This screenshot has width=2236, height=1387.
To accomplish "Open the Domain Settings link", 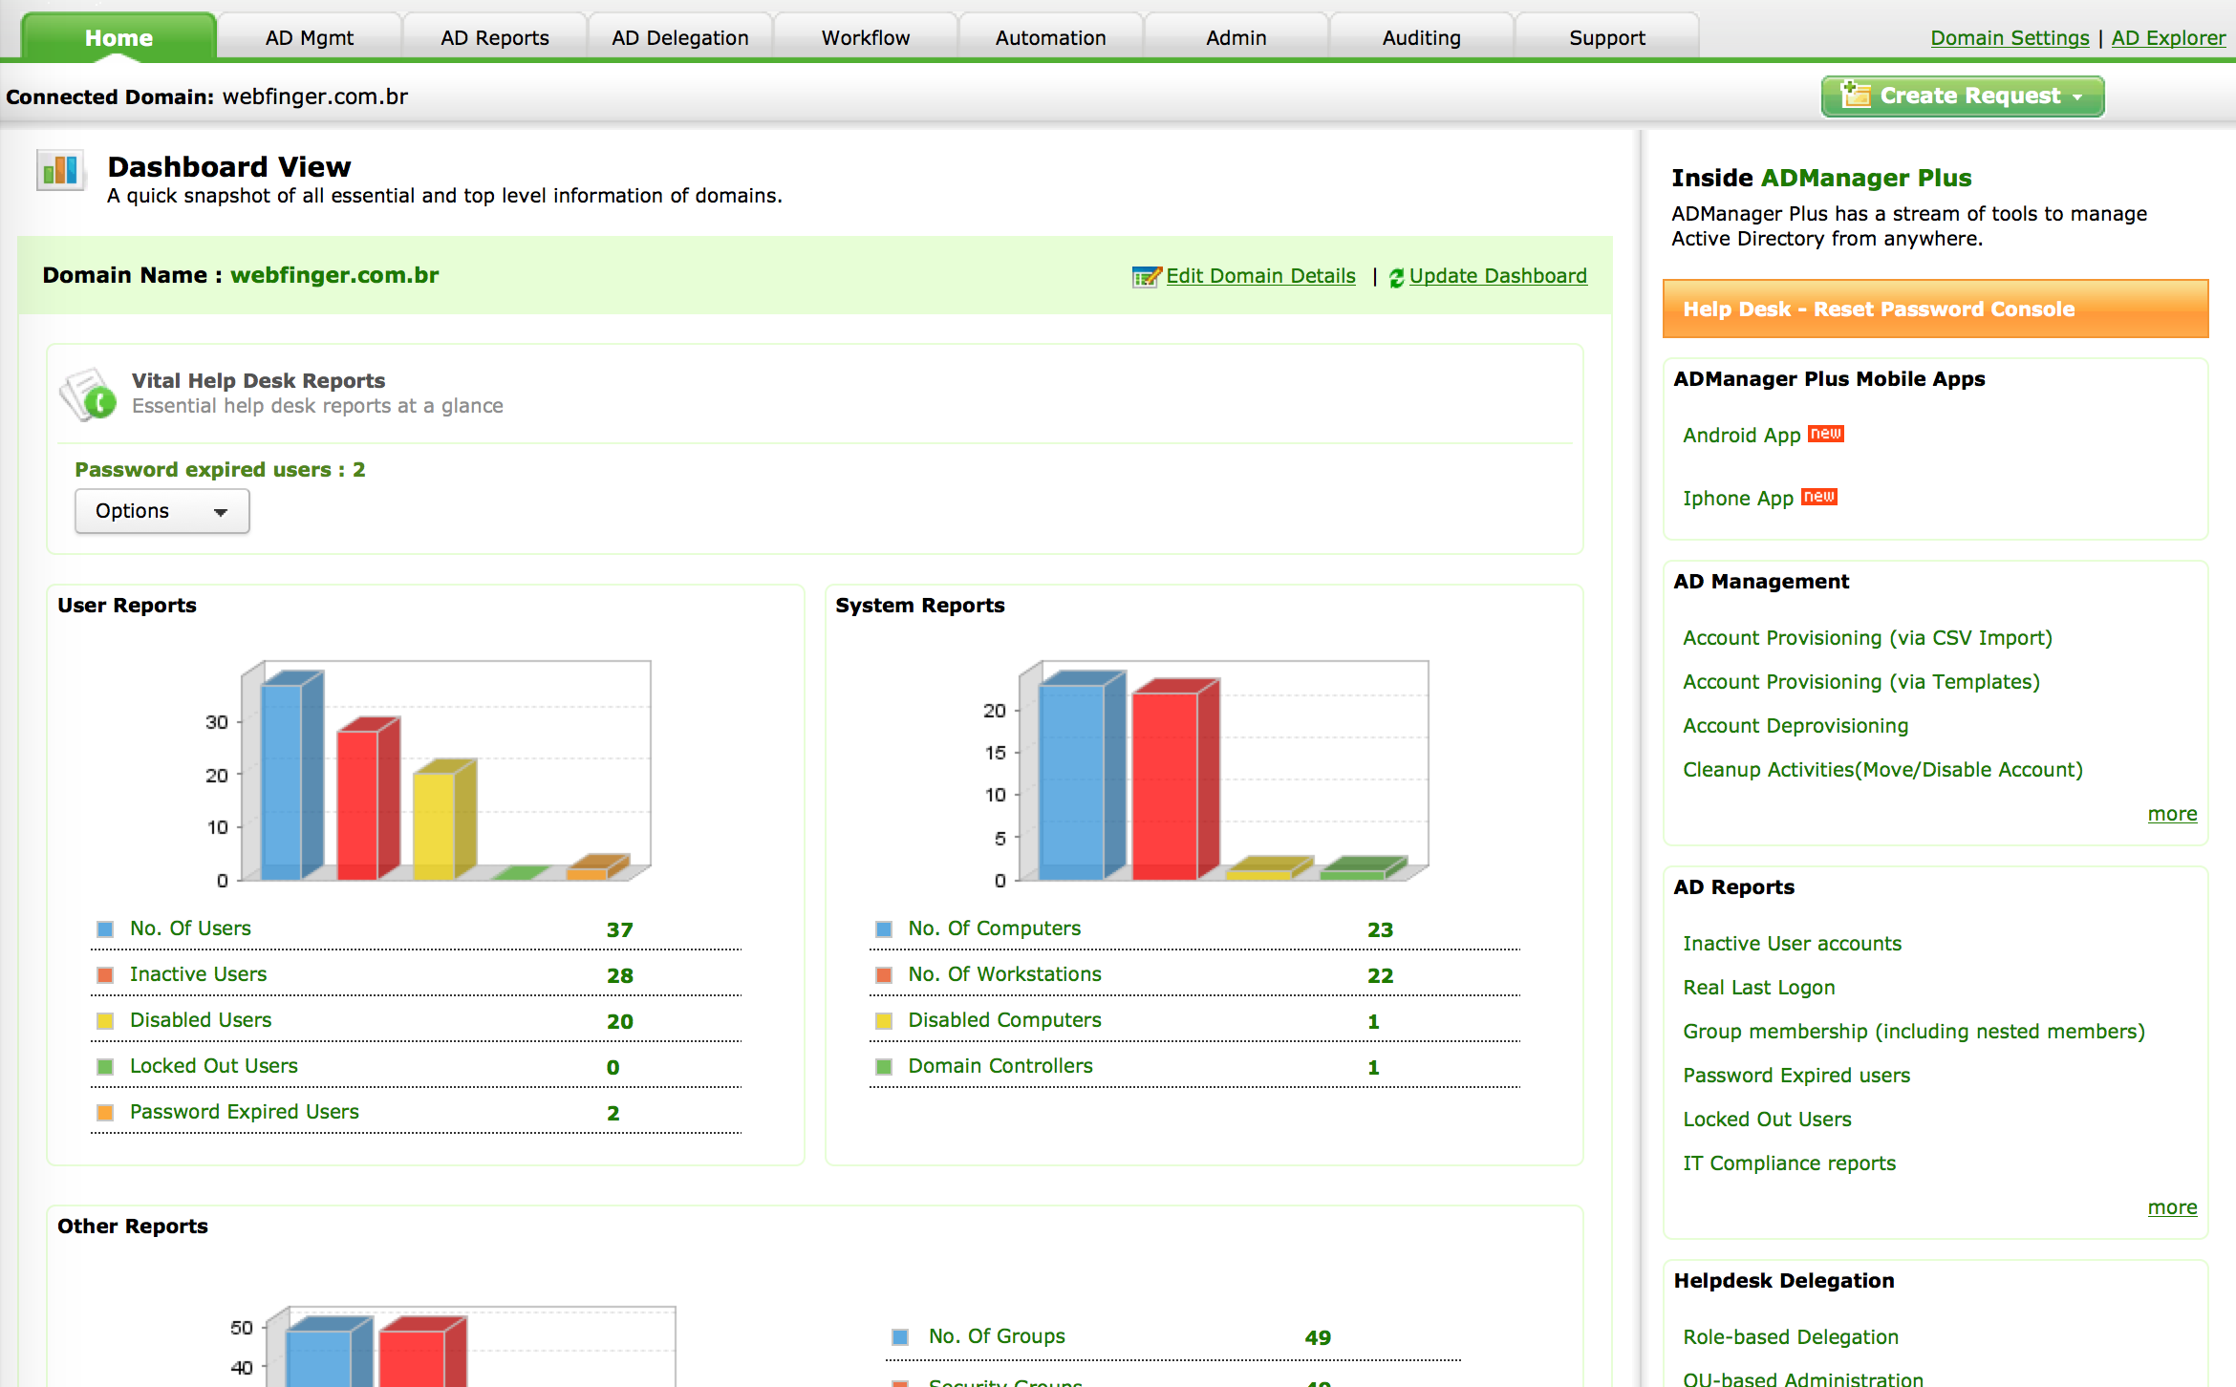I will (2010, 38).
